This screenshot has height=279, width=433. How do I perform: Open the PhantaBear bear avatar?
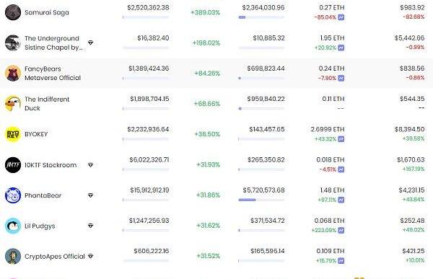13,195
